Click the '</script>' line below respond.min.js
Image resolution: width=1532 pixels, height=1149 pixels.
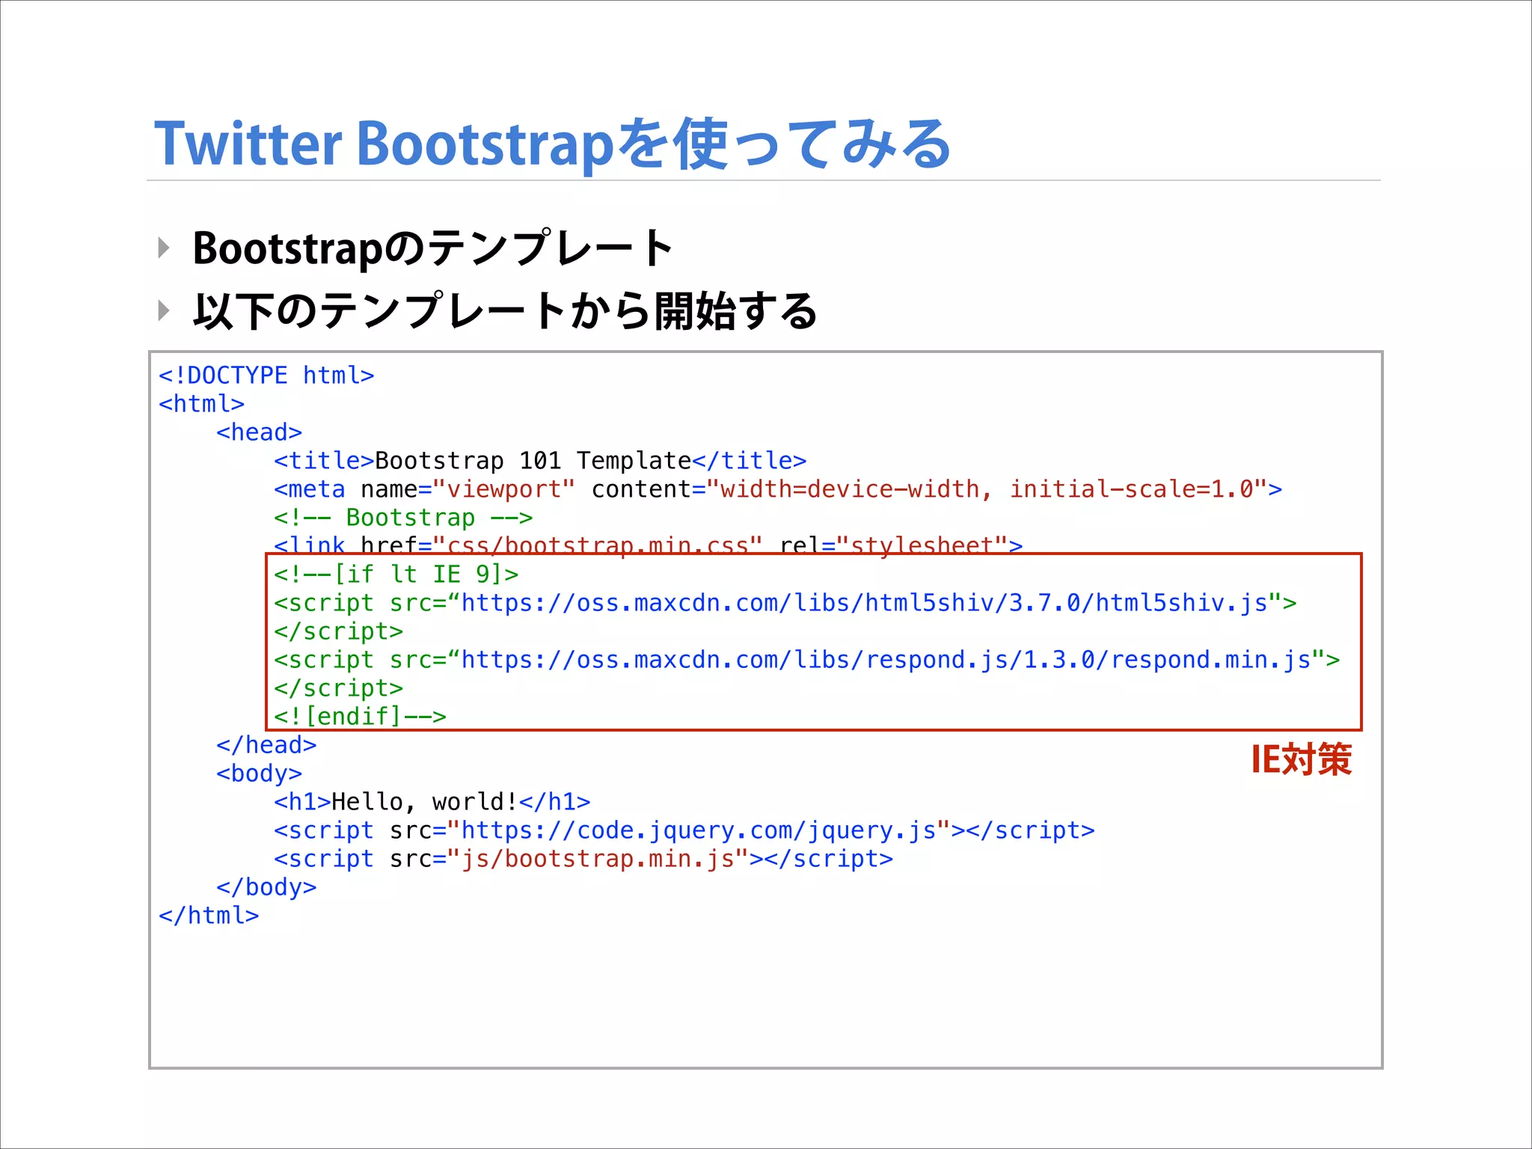click(x=338, y=687)
